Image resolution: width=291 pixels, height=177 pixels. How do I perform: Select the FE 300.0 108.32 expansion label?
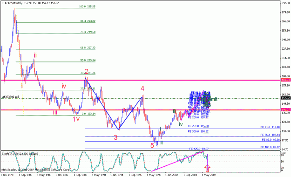(x=198, y=131)
